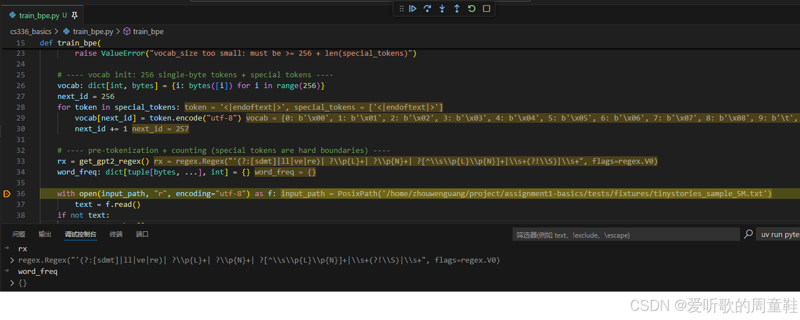Click the '# ---- pre-tokenization + counting' comment
Image resolution: width=800 pixels, height=320 pixels.
(224, 151)
